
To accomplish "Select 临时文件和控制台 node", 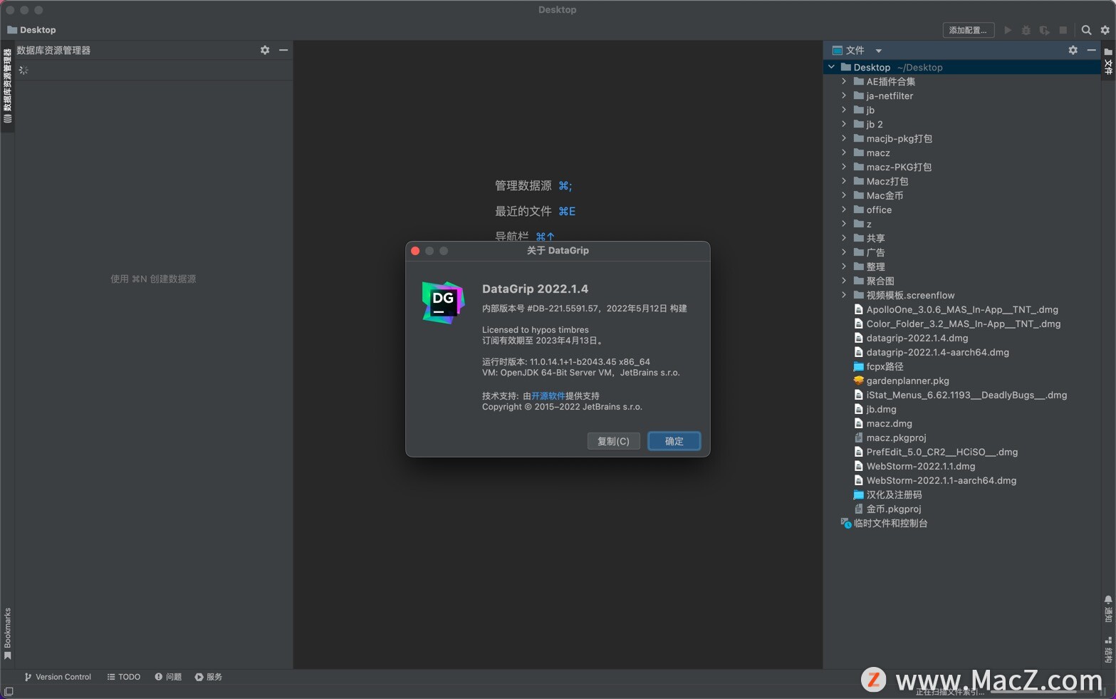I will click(x=884, y=523).
